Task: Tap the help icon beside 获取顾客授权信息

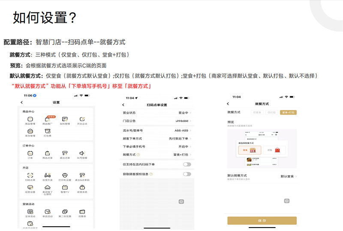Action: click(151, 174)
